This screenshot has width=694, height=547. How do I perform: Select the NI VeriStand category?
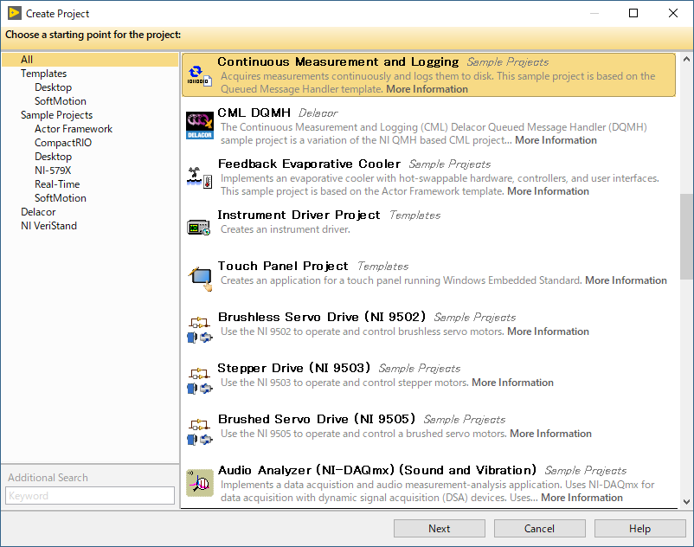tap(48, 226)
